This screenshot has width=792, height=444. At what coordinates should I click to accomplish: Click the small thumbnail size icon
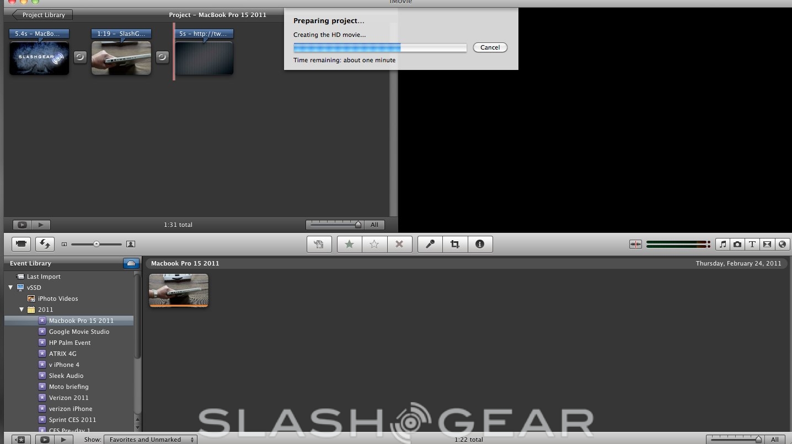(64, 244)
